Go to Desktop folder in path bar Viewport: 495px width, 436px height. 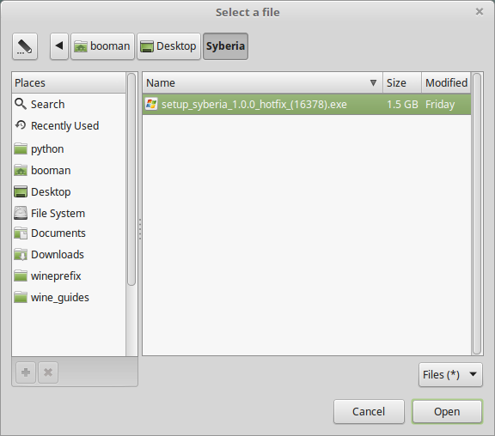(x=168, y=46)
